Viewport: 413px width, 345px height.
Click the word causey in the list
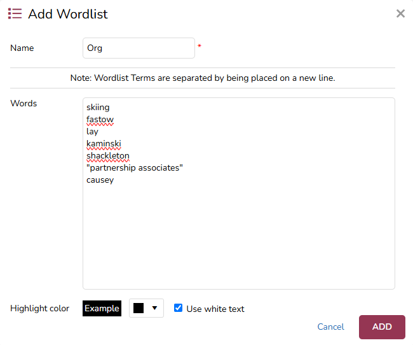click(x=100, y=180)
